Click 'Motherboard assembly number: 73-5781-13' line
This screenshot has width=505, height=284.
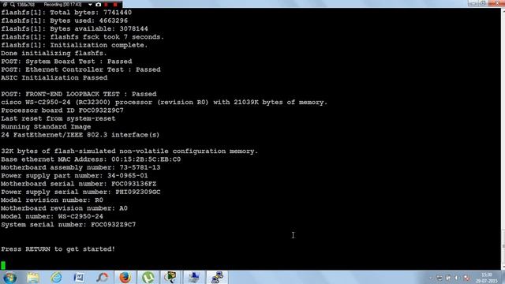pos(80,167)
